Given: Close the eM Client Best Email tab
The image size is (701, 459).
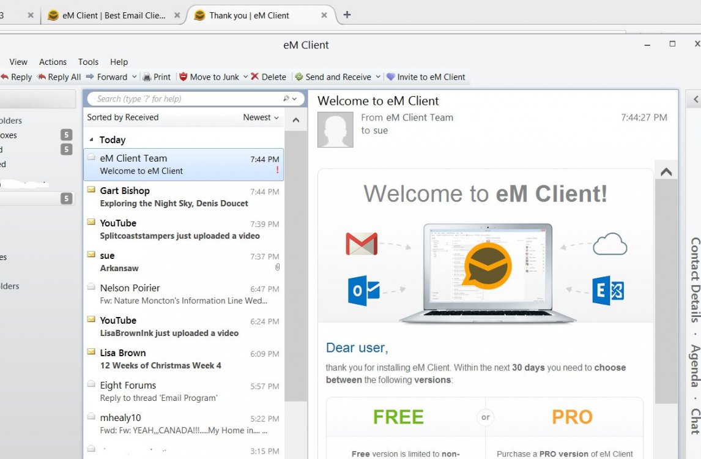Looking at the screenshot, I should point(177,15).
